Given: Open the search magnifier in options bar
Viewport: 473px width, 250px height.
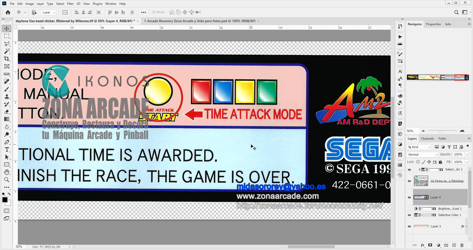Looking at the screenshot, I should tap(456, 12).
